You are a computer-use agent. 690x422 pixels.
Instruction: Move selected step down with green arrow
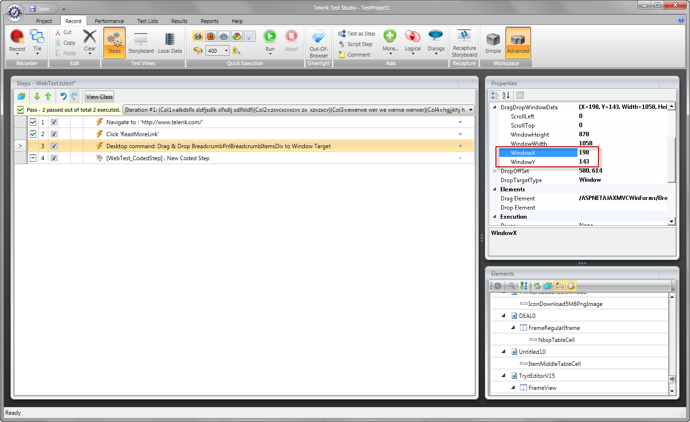point(37,96)
